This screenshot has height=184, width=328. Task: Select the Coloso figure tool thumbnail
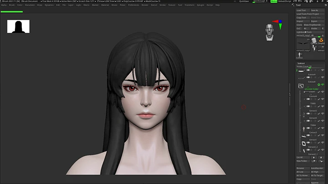[299, 55]
